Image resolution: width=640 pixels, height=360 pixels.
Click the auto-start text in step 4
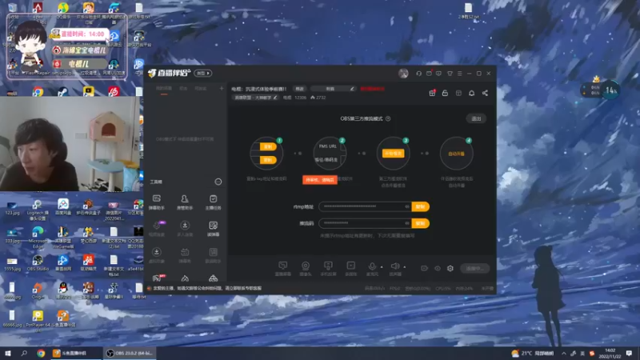click(456, 154)
